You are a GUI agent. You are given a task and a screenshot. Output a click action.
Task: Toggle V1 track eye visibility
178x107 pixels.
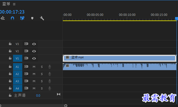(34, 59)
